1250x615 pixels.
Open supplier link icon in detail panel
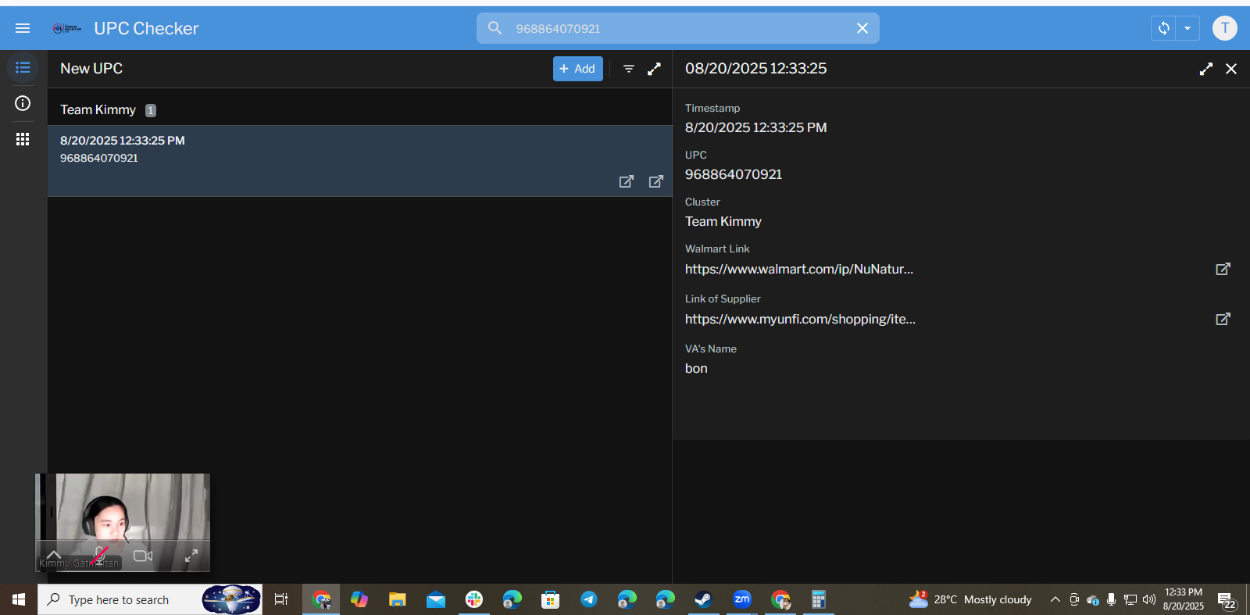(1223, 319)
